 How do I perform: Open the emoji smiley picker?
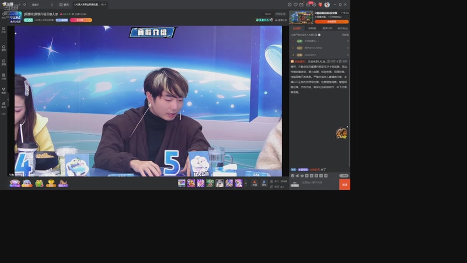click(292, 176)
